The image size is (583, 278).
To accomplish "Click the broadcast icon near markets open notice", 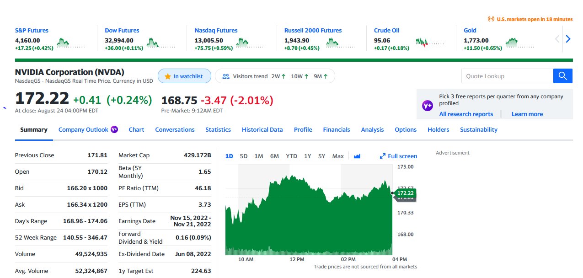I will click(x=491, y=19).
